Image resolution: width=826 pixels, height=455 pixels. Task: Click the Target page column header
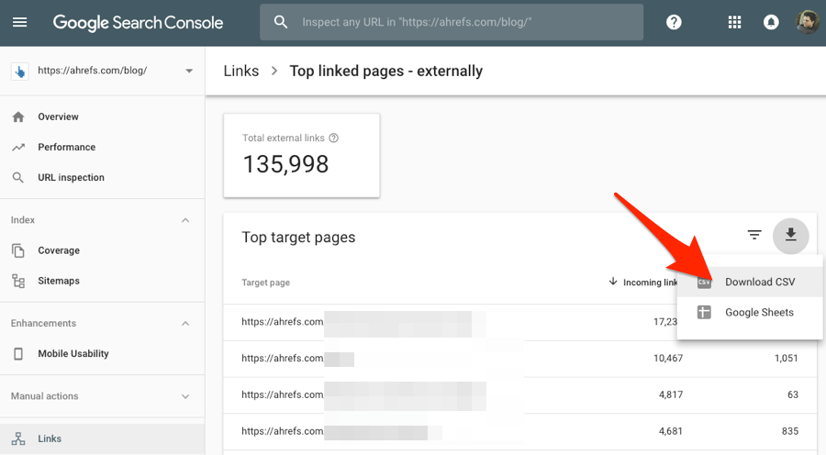coord(265,283)
